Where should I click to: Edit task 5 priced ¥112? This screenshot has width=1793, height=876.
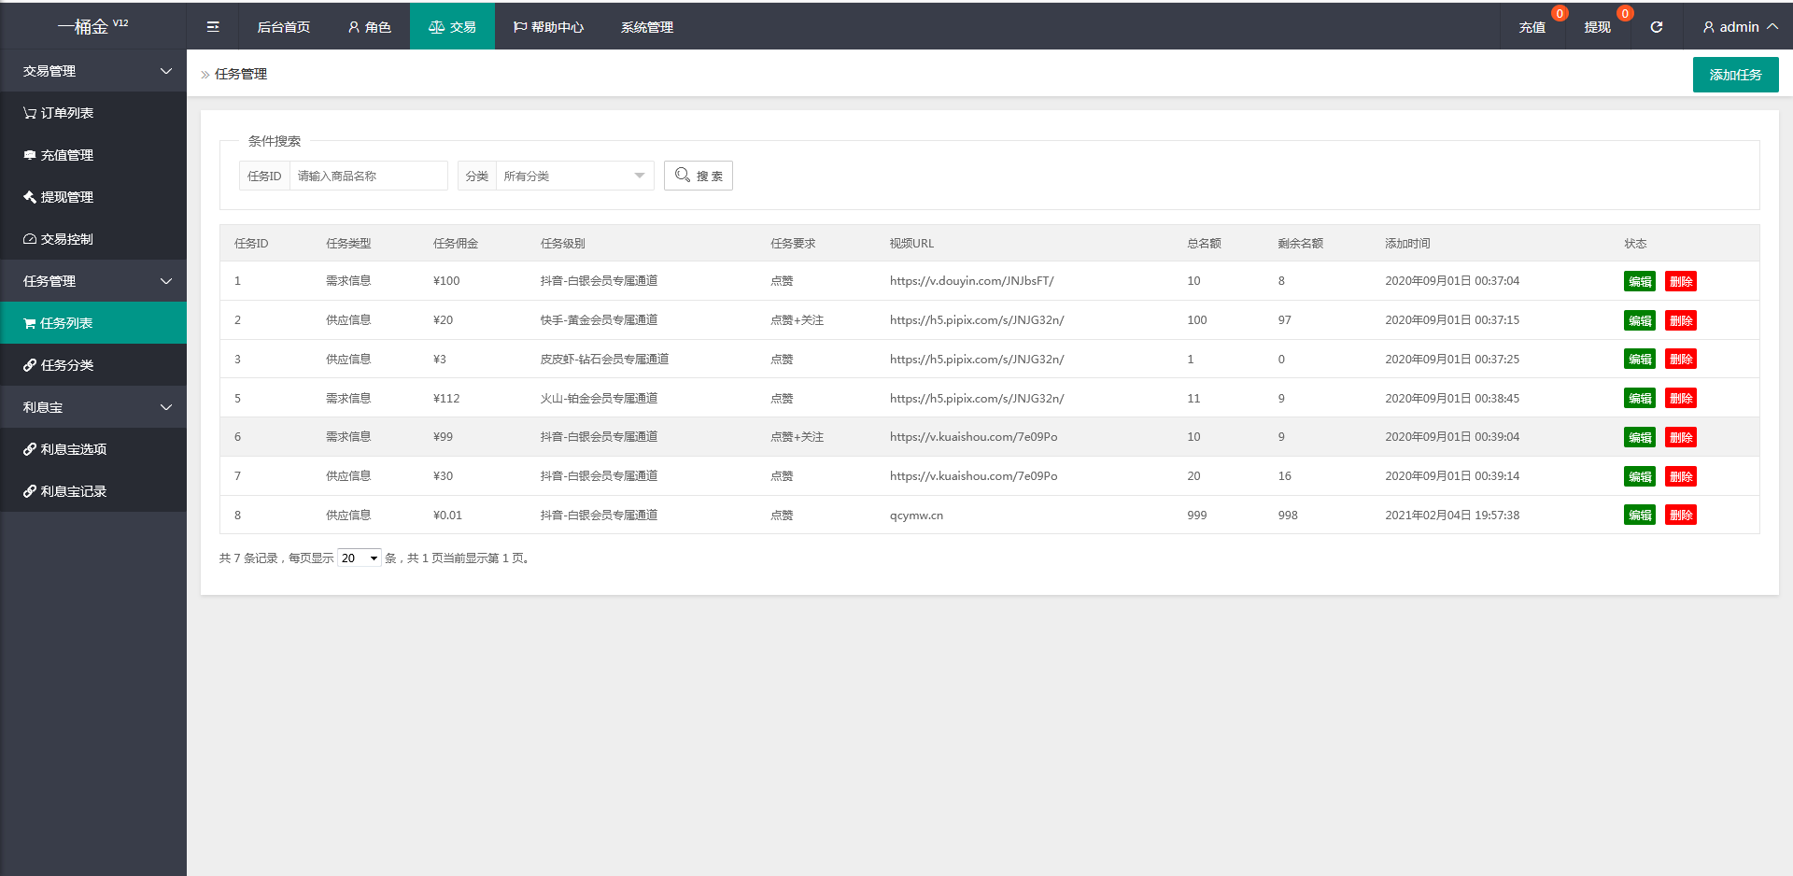coord(1640,398)
